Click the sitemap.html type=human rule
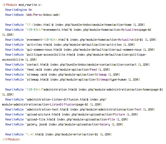Screen dimensions: 166x144 point(72,79)
